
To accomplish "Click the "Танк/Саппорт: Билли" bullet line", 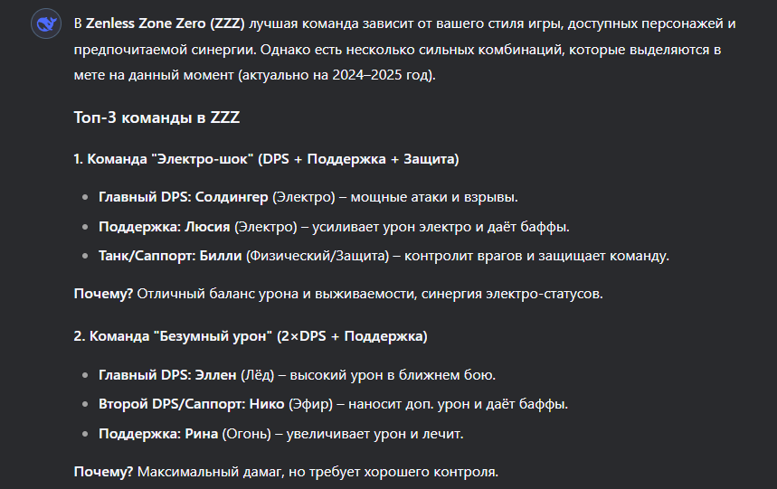I will tap(384, 256).
